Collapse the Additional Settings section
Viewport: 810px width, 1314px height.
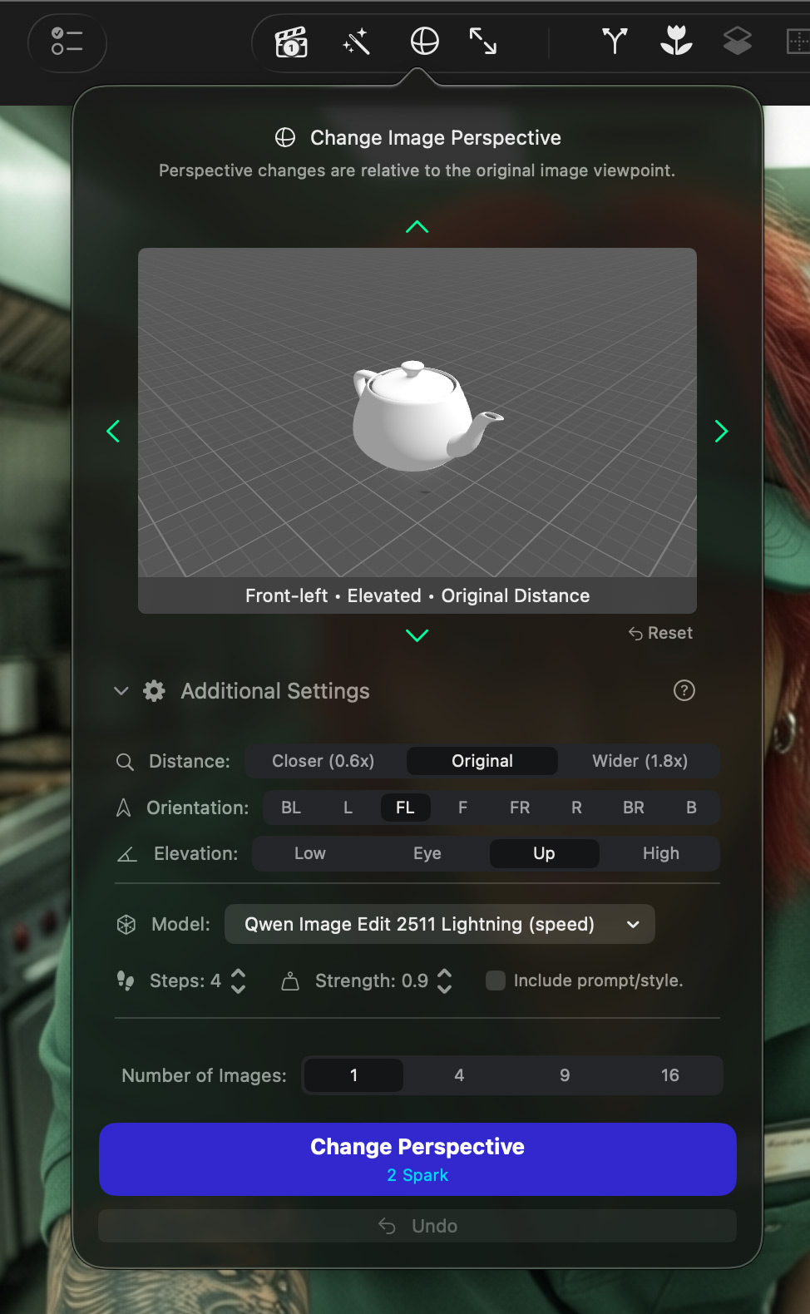point(121,691)
